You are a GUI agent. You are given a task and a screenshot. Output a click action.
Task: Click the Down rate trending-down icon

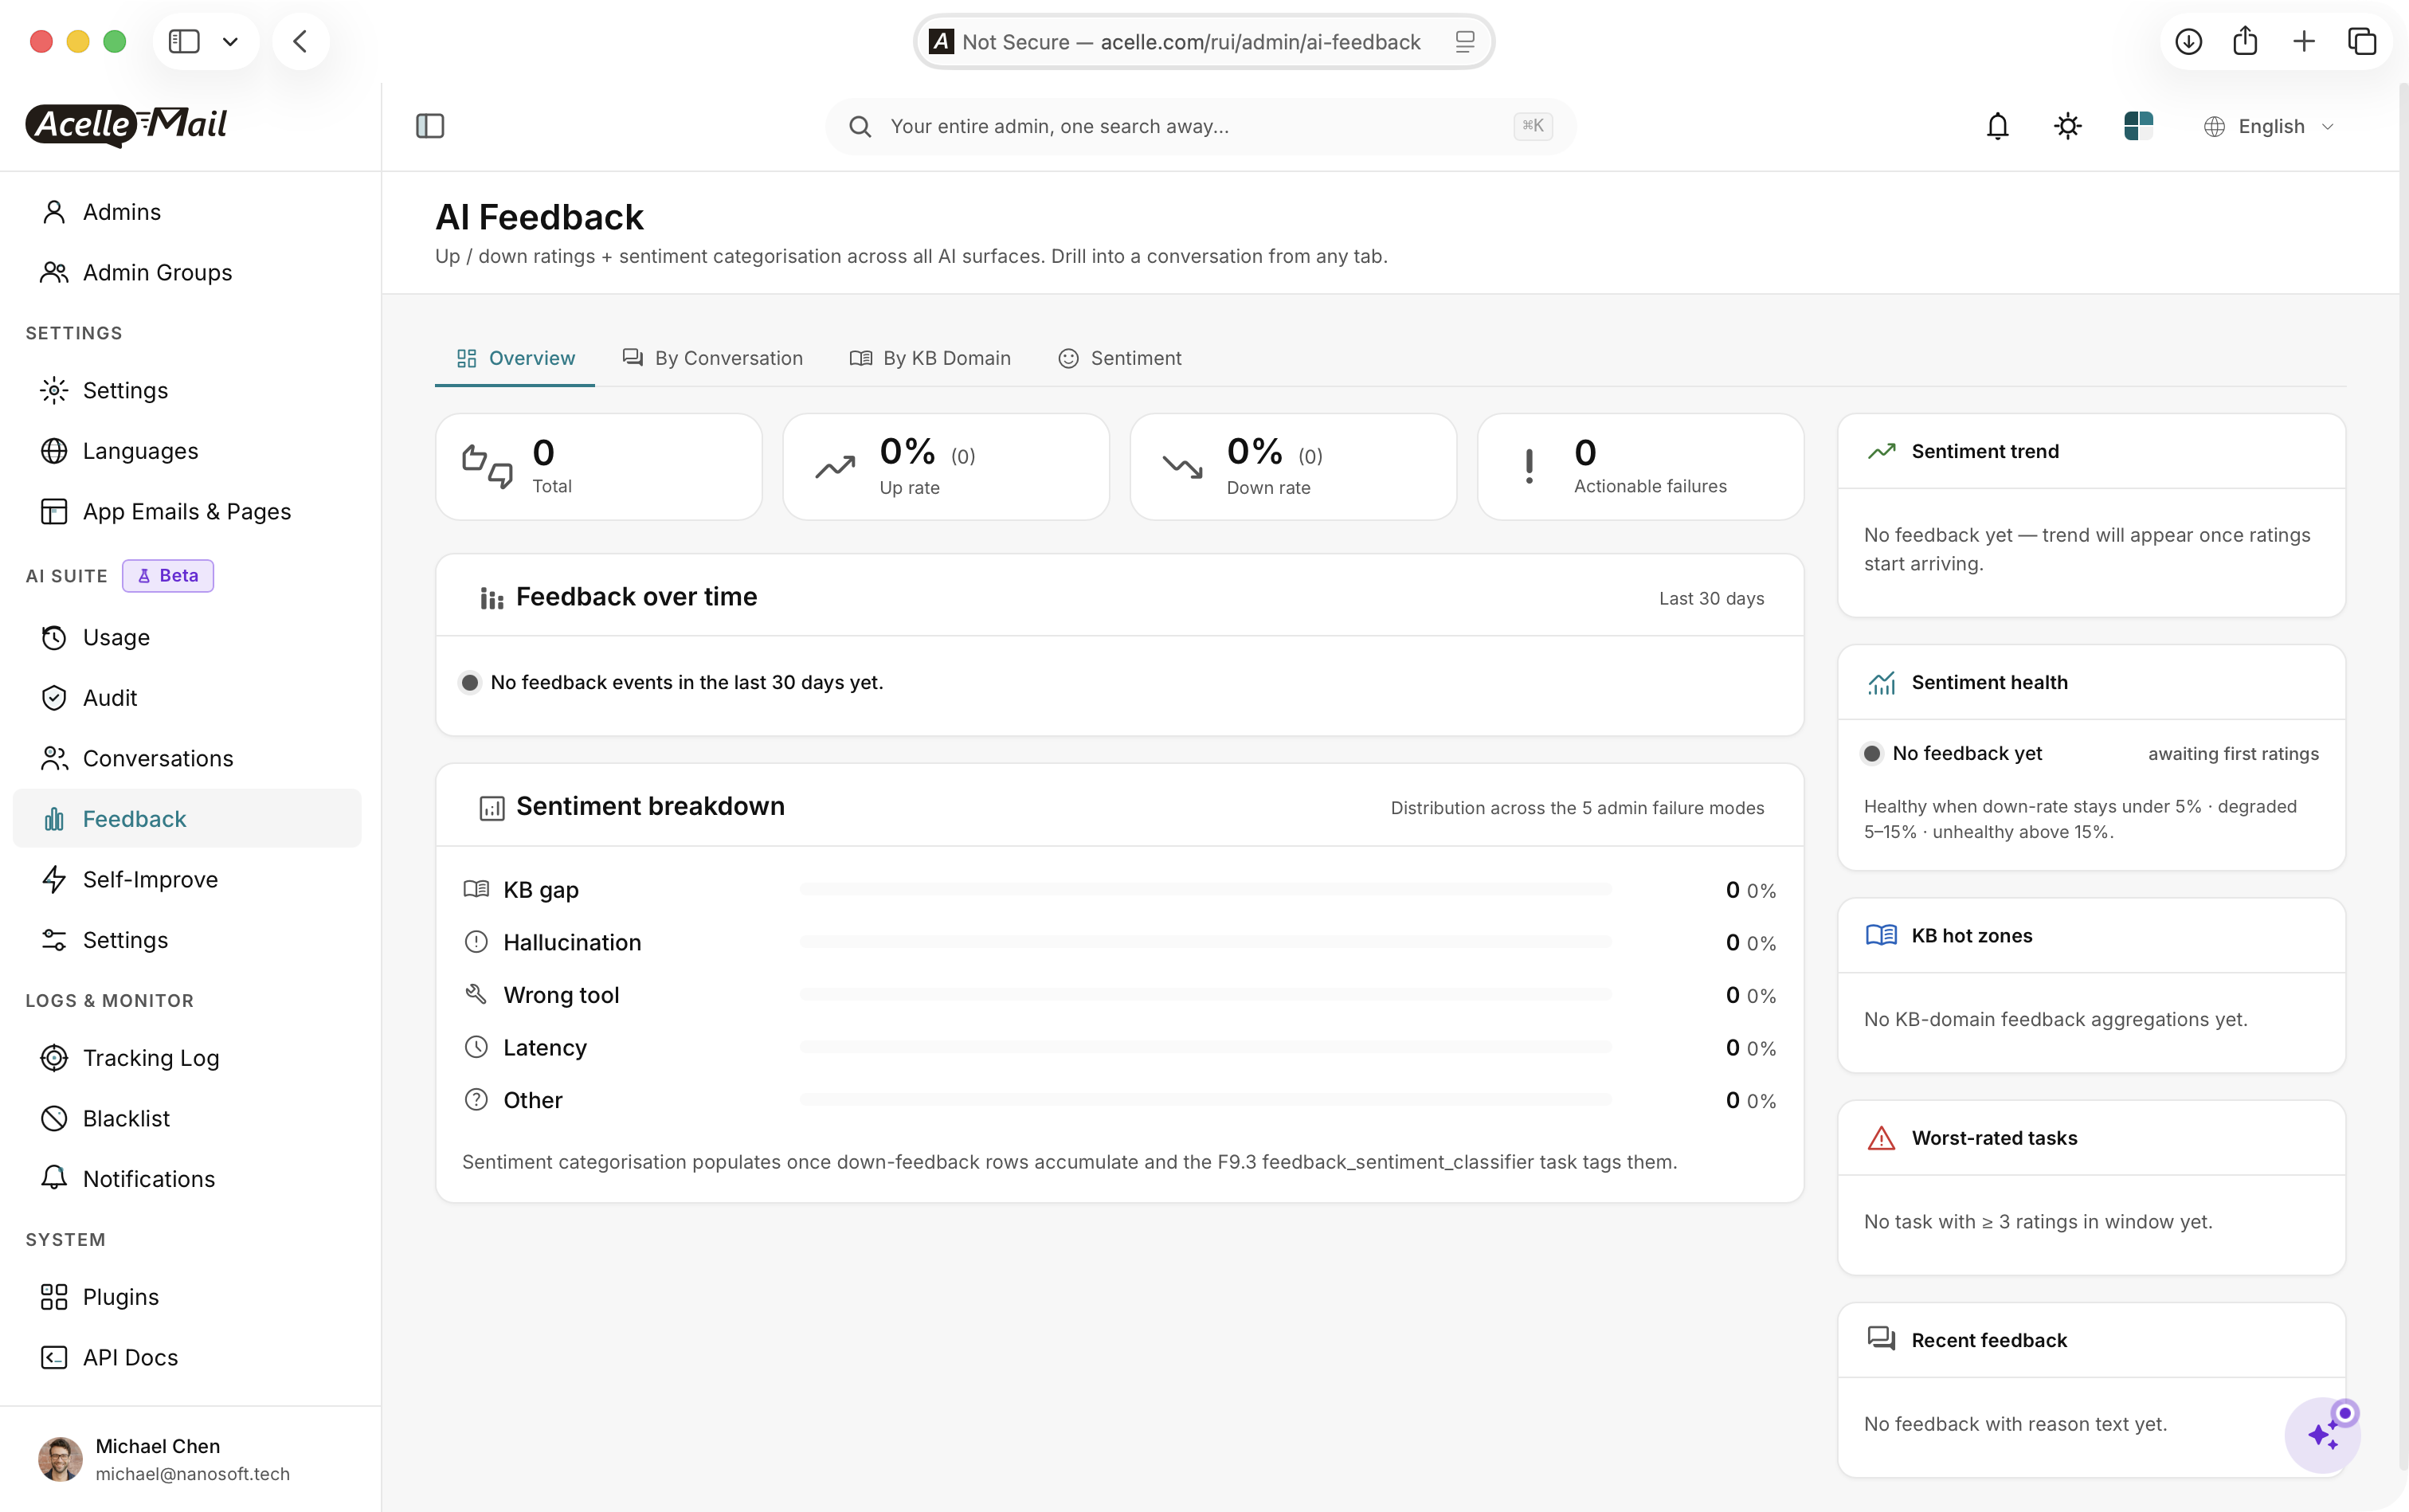[x=1182, y=467]
